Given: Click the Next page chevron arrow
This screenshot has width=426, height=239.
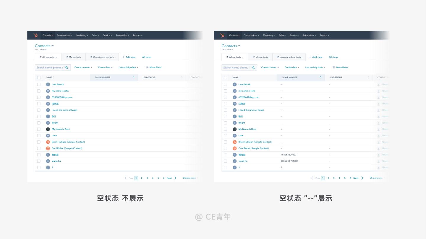Looking at the screenshot, I should [x=176, y=178].
